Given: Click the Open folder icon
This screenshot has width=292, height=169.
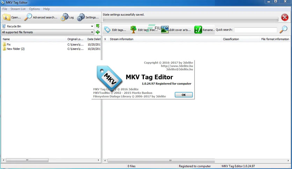Looking at the screenshot, I should (6, 17).
